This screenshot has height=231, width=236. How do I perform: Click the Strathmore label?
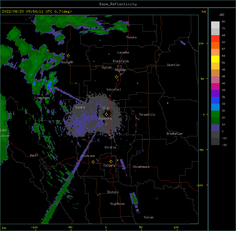[x=141, y=167]
